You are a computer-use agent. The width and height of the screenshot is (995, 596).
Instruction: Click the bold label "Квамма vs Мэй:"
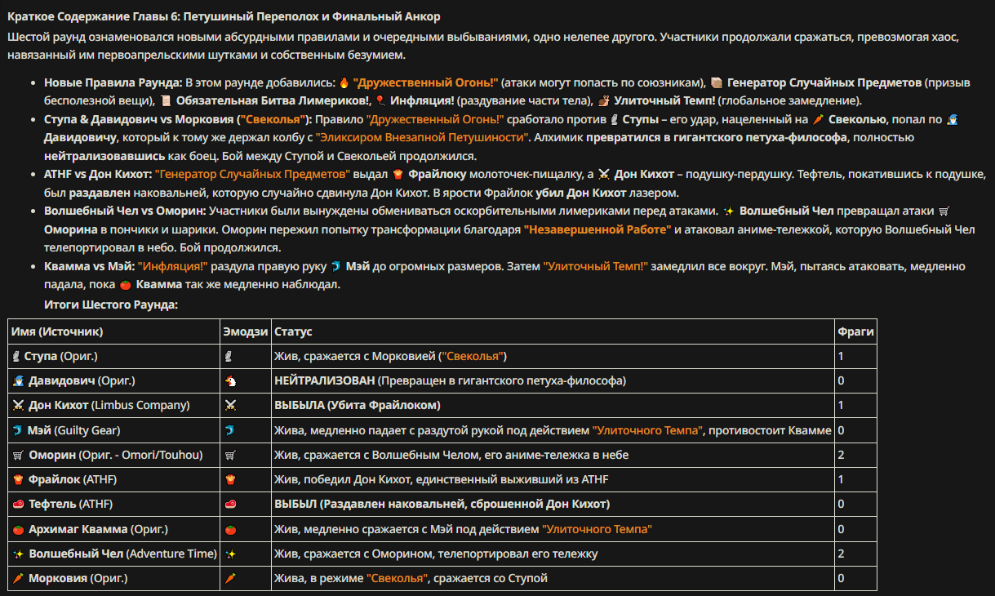89,266
